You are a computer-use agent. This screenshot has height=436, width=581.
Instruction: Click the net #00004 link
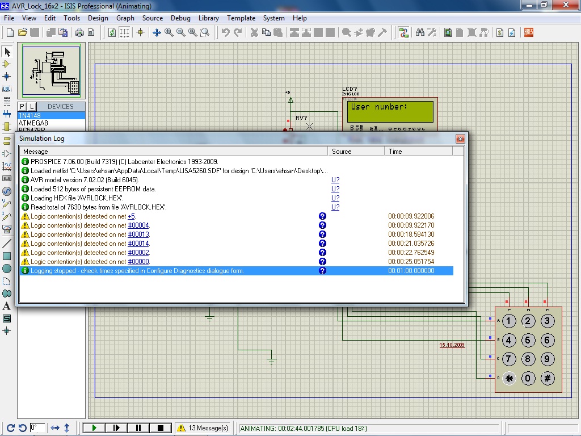138,225
